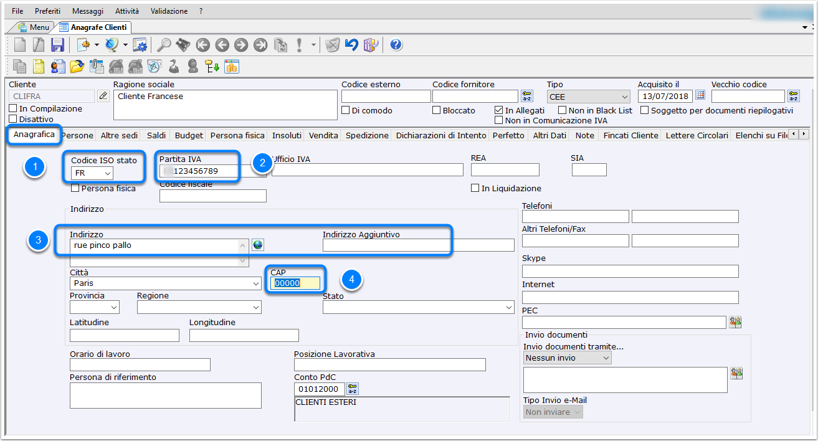
Task: Go to previous record arrow
Action: [x=222, y=45]
